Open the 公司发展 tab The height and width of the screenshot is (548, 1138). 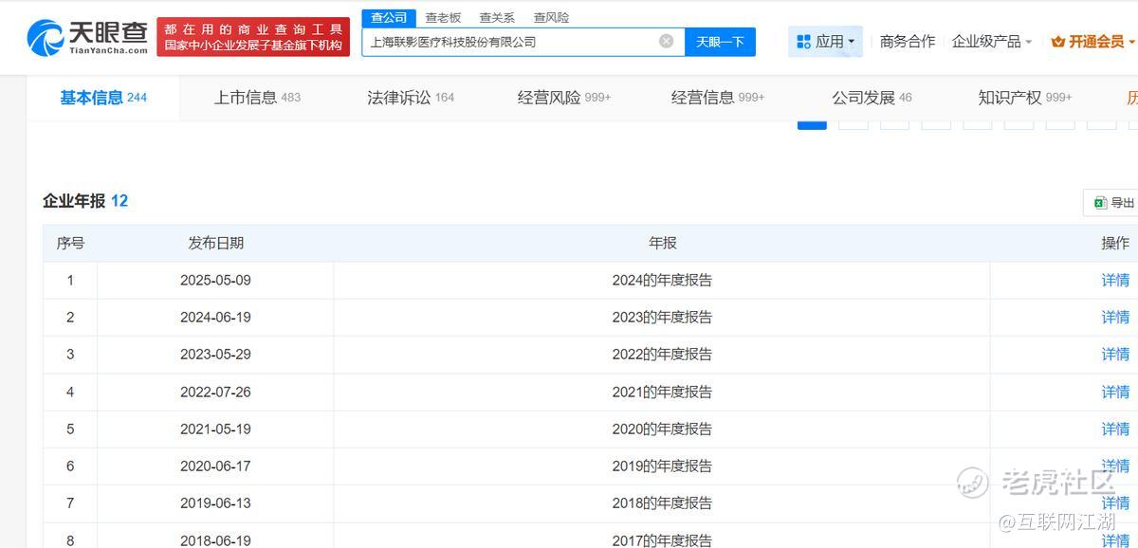[x=872, y=98]
